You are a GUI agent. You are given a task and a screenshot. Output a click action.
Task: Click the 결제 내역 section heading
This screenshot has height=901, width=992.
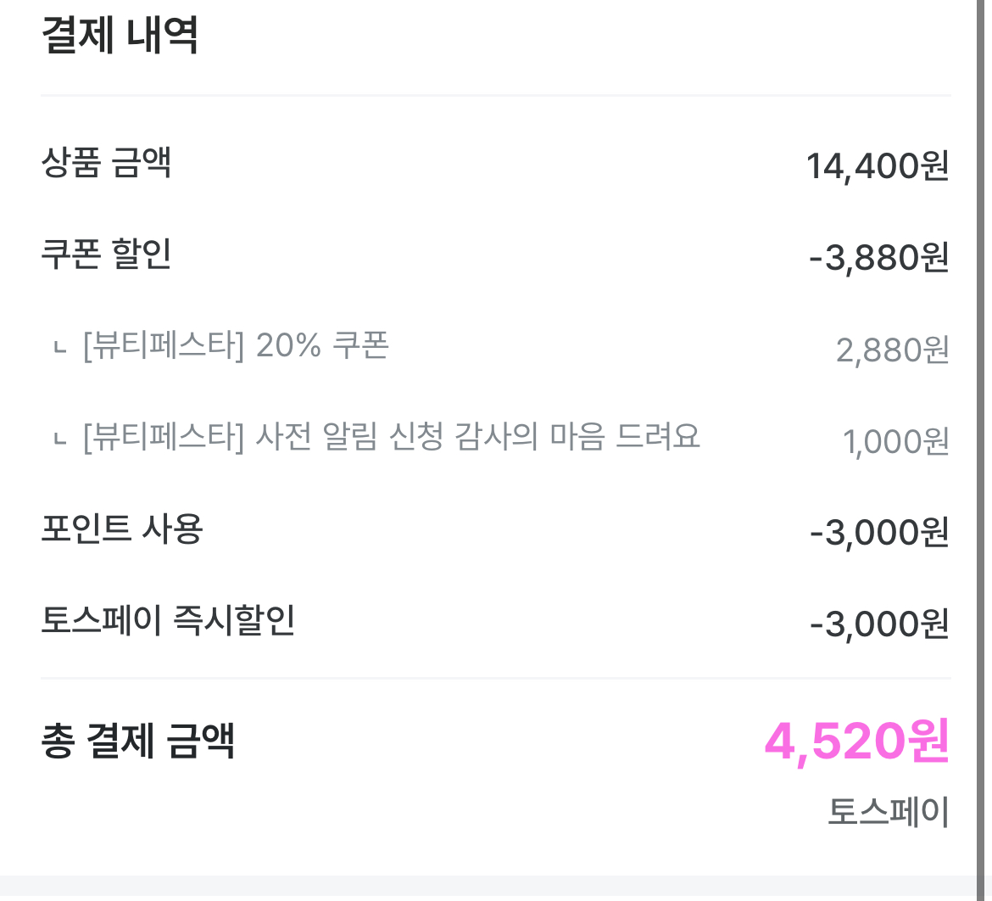[120, 36]
